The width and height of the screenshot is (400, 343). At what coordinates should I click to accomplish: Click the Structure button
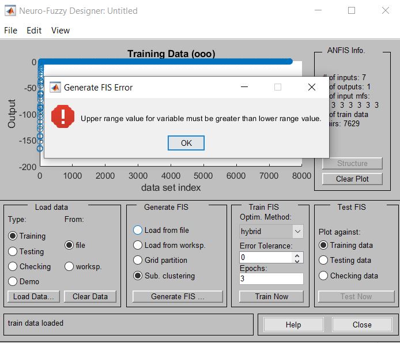[x=352, y=163]
